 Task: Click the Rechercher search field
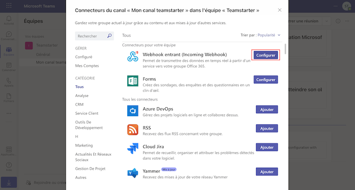click(94, 36)
